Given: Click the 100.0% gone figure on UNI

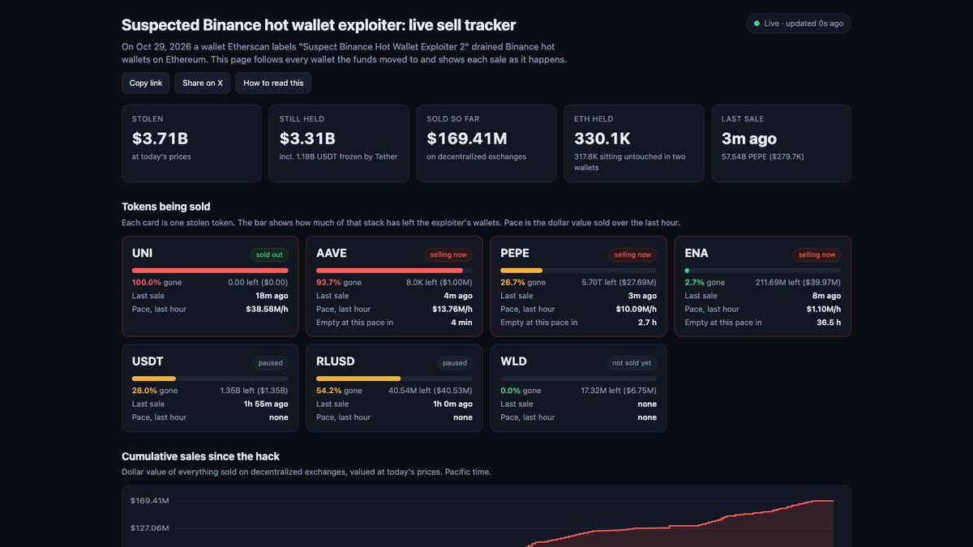Looking at the screenshot, I should tap(156, 282).
